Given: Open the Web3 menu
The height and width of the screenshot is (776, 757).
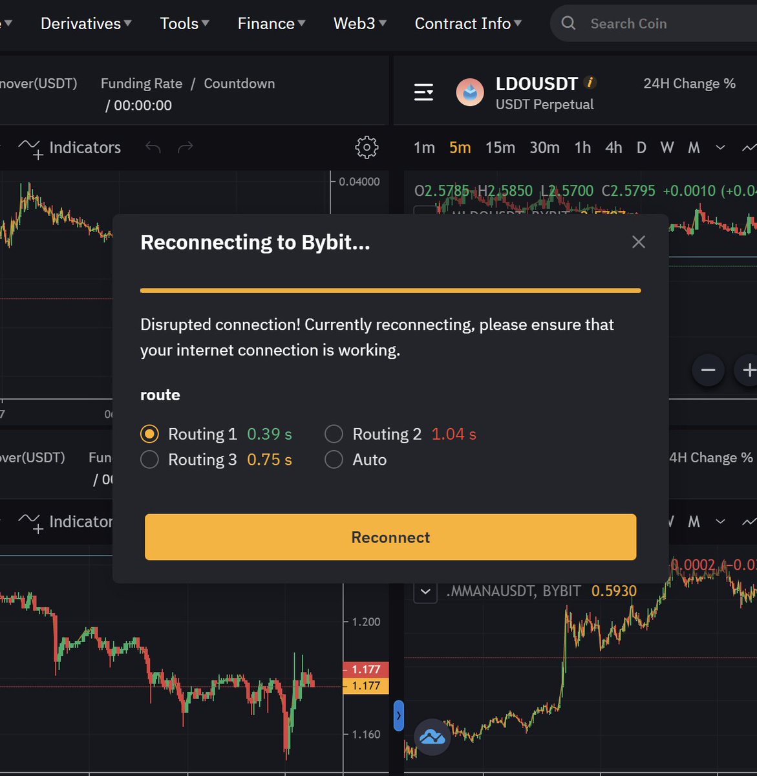Looking at the screenshot, I should tap(360, 23).
